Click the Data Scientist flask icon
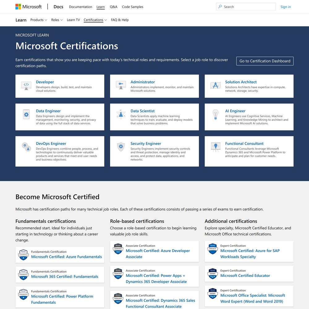 [x=121, y=115]
